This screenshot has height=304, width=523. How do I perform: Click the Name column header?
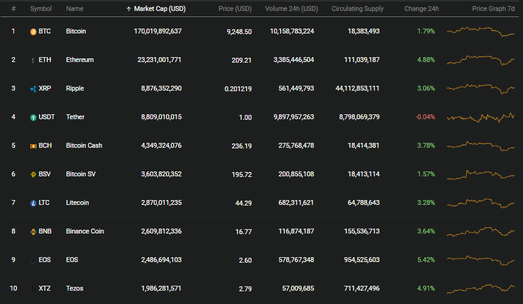tap(75, 9)
